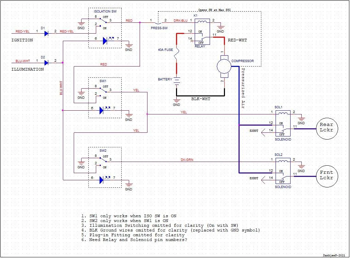Click the junction dot on RED wire near PRESS-SW
Viewport: 350px width, 258px height.
pyautogui.click(x=140, y=22)
